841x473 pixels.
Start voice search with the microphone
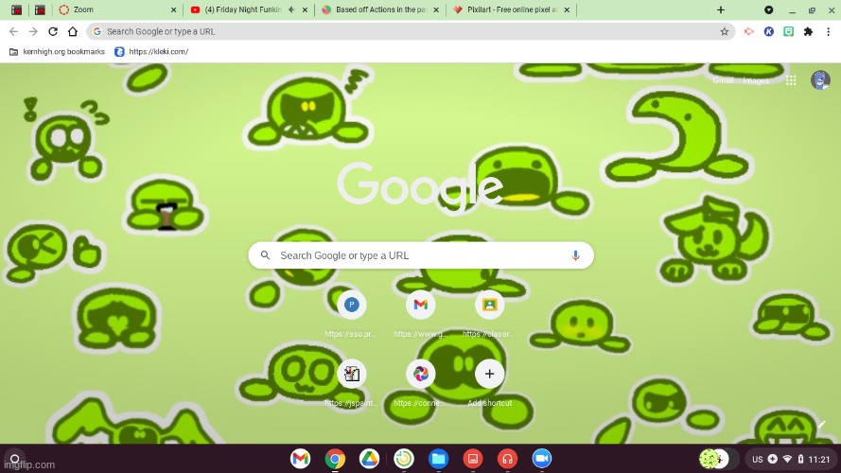575,255
